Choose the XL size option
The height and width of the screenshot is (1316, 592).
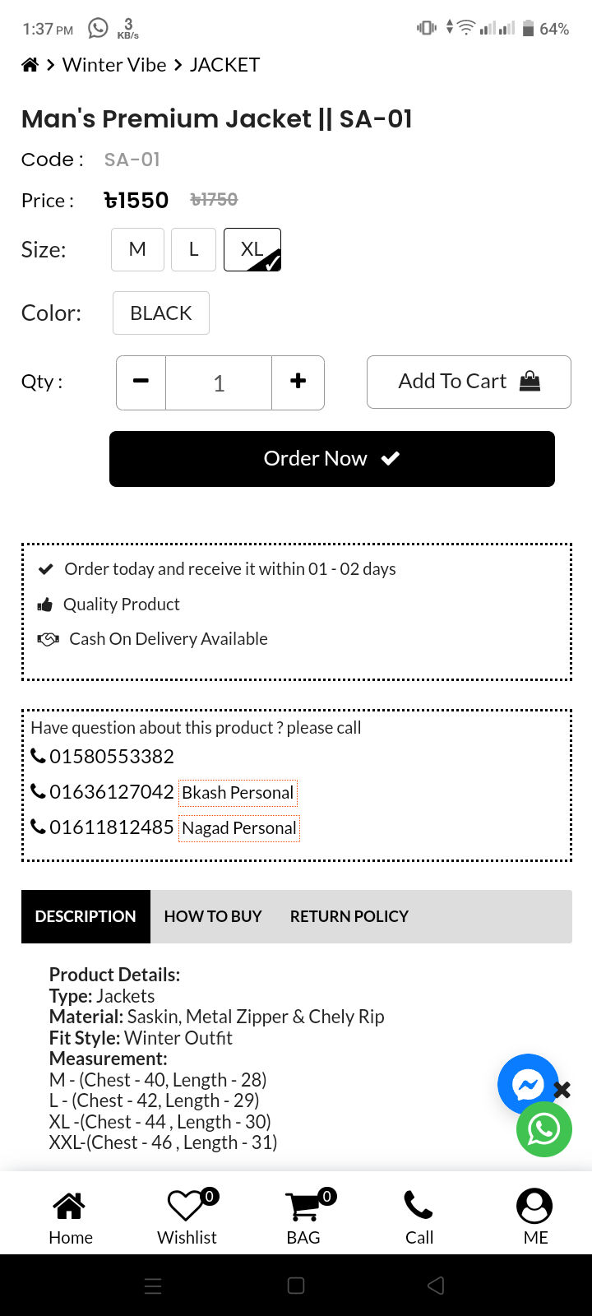point(252,249)
